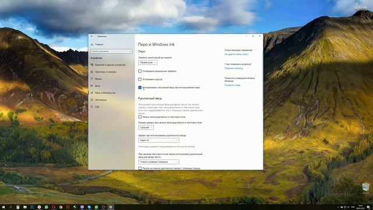Screen dimensions: 373x210
Task: Select the Recycle Bin desktop icon
Action: point(365,188)
